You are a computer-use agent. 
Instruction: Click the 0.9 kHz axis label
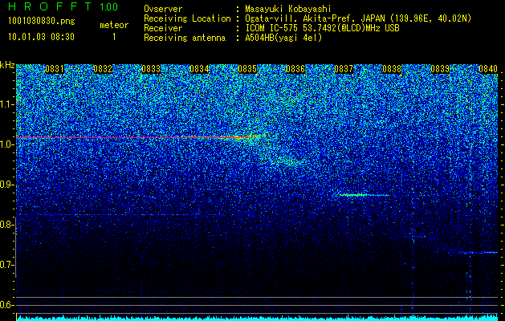click(7, 185)
